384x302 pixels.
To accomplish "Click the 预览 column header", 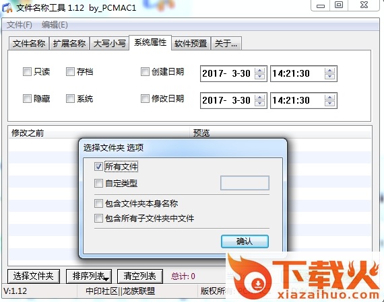I will pos(281,133).
